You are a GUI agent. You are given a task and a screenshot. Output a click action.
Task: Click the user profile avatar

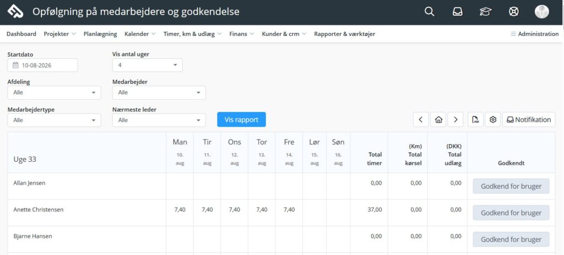click(x=542, y=12)
